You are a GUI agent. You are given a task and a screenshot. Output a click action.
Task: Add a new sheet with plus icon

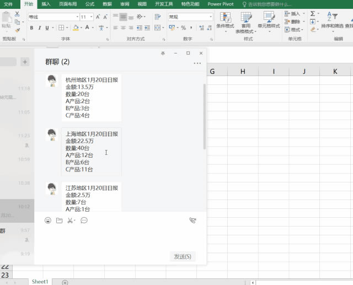click(65, 282)
